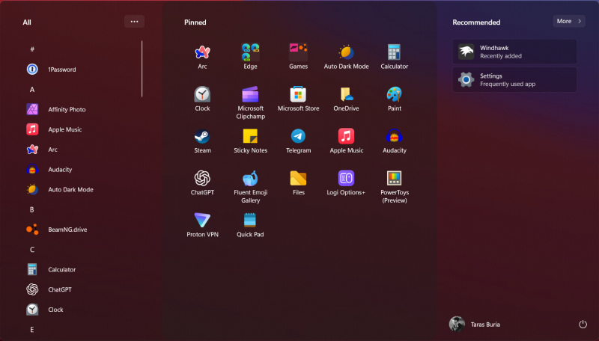Viewport: 599px width, 341px height.
Task: Launch Logi Options+ app
Action: [346, 182]
